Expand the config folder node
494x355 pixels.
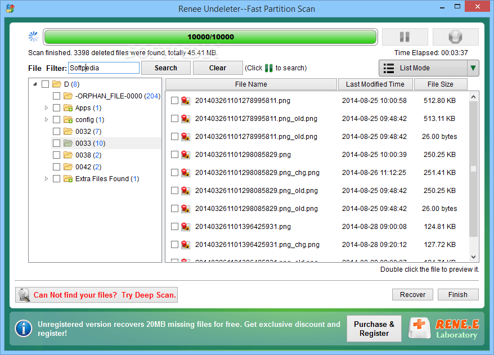46,119
